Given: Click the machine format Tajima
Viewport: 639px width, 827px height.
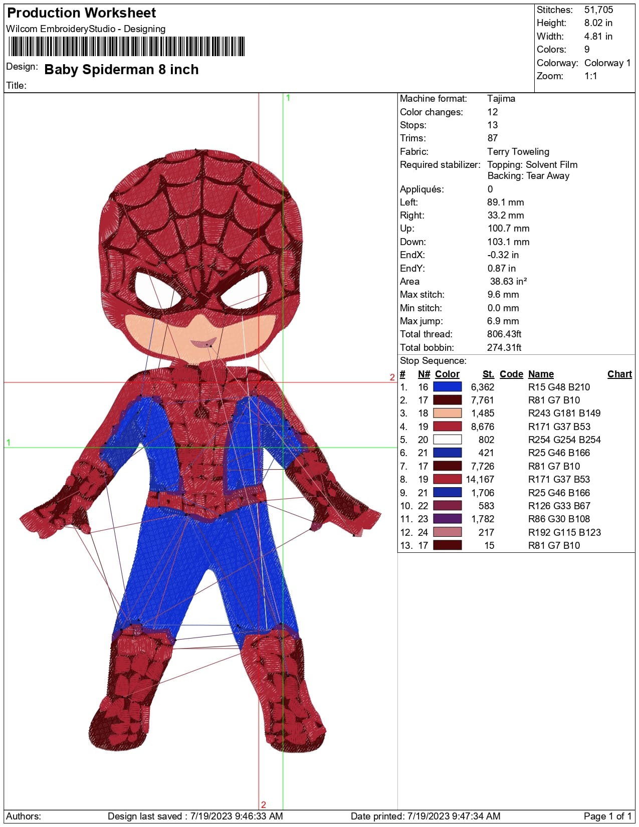Looking at the screenshot, I should (501, 98).
